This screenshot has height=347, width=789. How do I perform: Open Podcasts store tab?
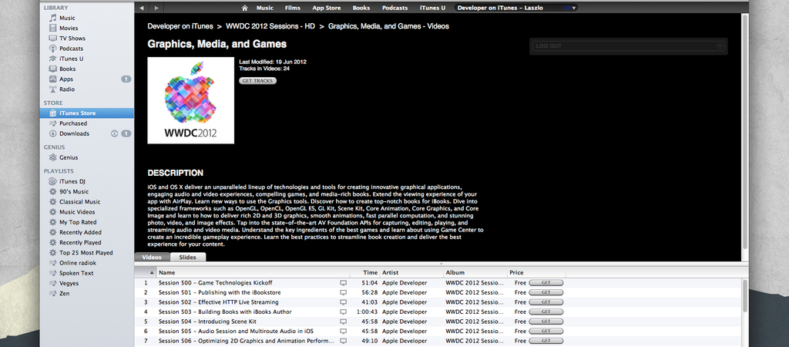point(395,8)
